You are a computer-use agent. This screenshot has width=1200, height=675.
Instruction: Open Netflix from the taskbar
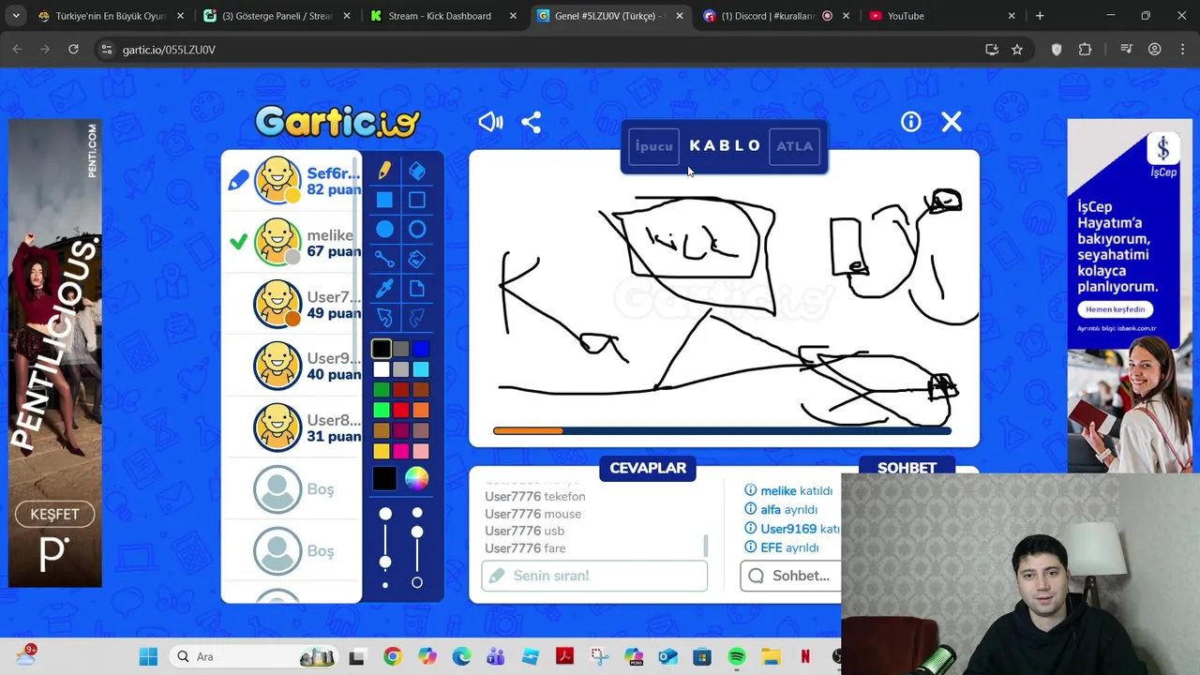coord(805,657)
